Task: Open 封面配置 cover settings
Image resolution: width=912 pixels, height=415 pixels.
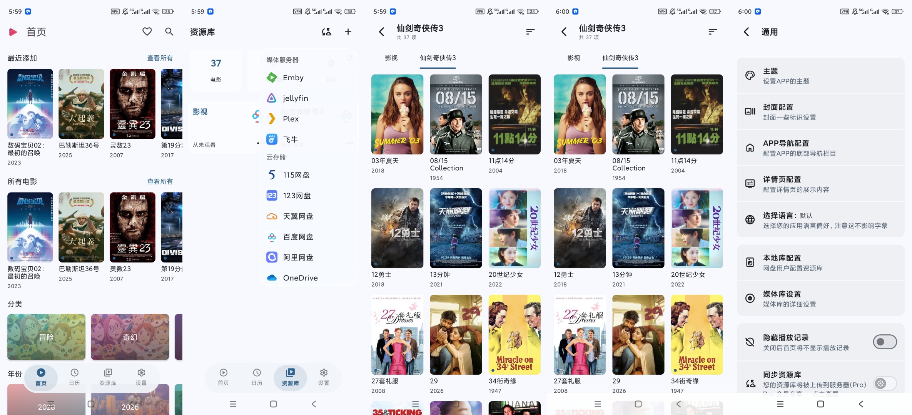Action: tap(820, 112)
